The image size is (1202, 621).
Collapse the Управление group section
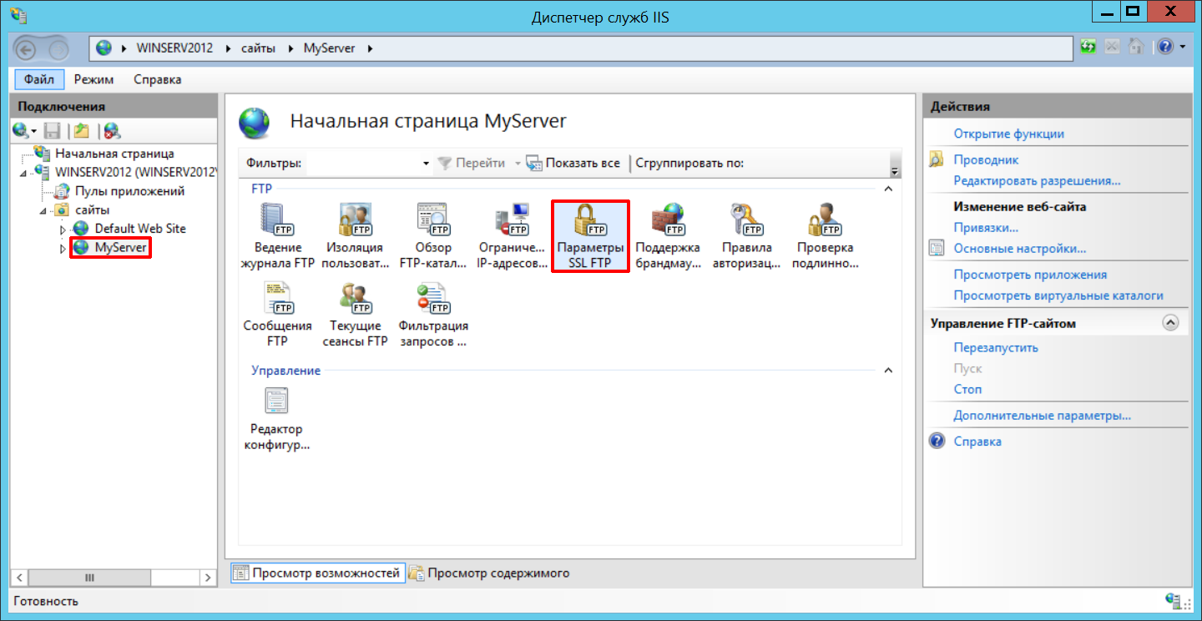pos(888,371)
